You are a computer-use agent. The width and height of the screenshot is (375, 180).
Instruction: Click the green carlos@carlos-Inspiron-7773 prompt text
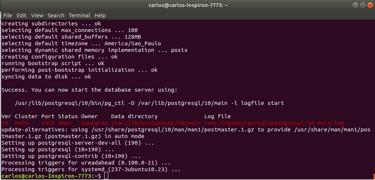46,176
